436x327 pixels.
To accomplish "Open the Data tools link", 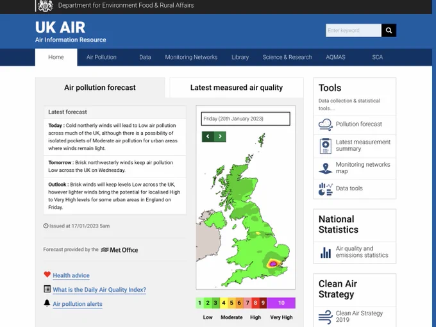I will point(349,189).
